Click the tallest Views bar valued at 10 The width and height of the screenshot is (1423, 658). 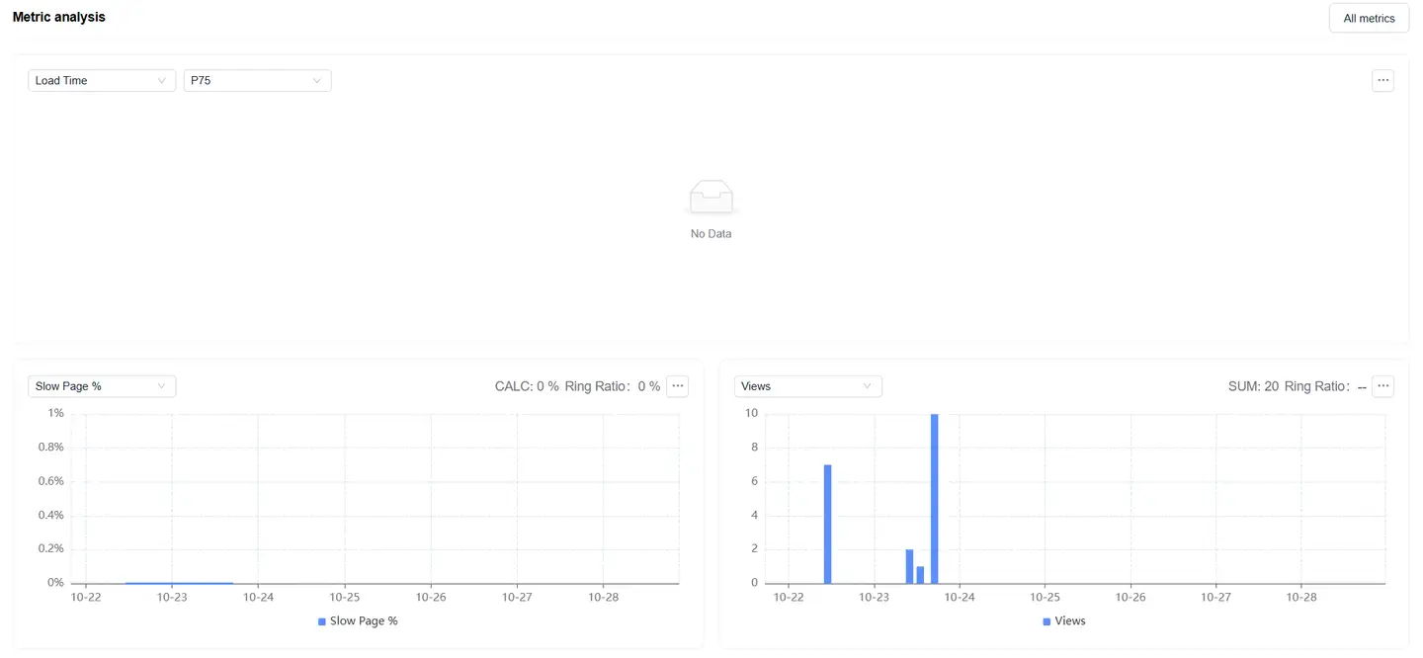pos(934,499)
